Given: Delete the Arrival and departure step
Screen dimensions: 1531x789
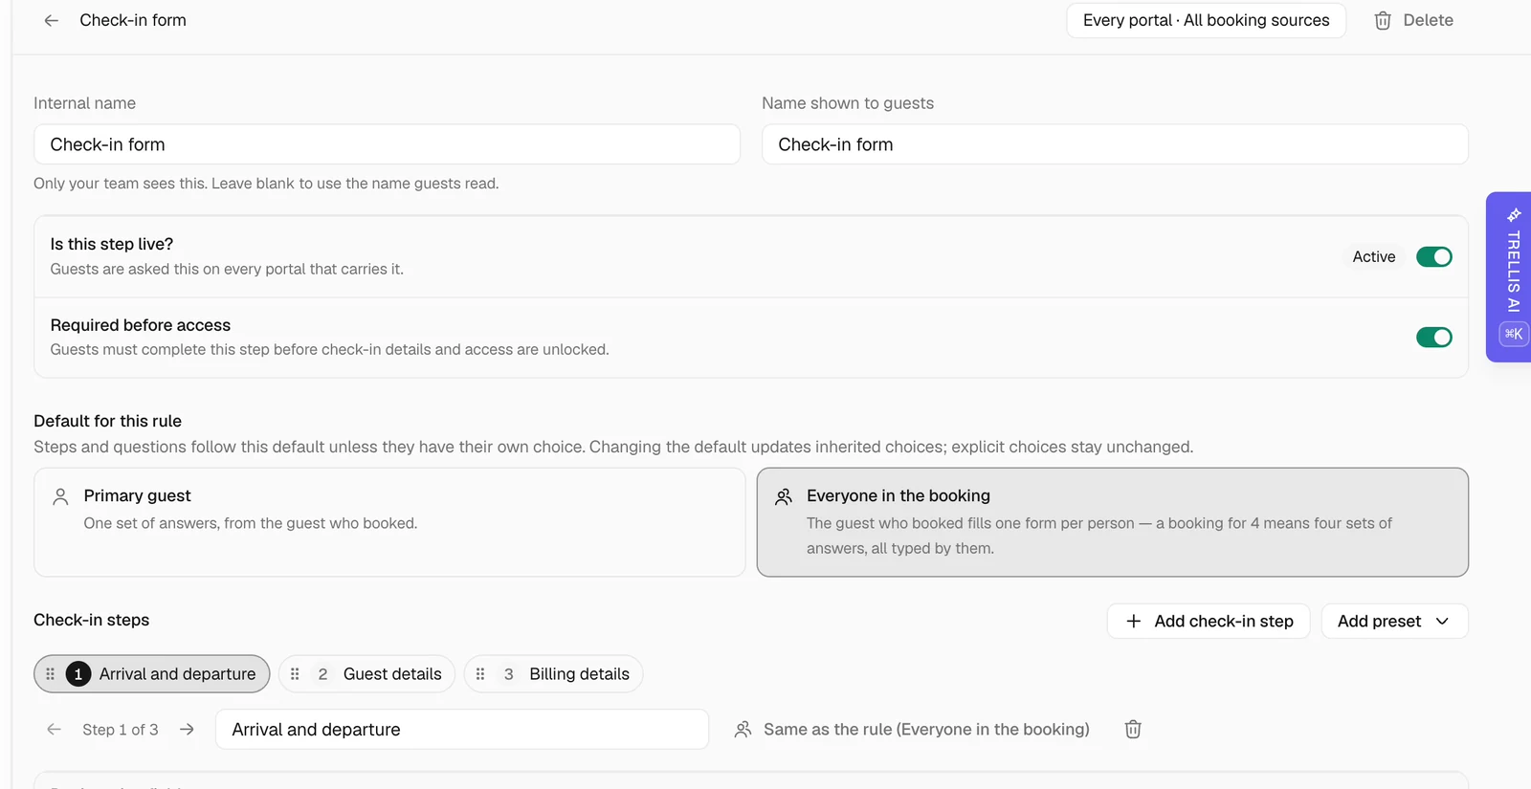Looking at the screenshot, I should tap(1133, 730).
